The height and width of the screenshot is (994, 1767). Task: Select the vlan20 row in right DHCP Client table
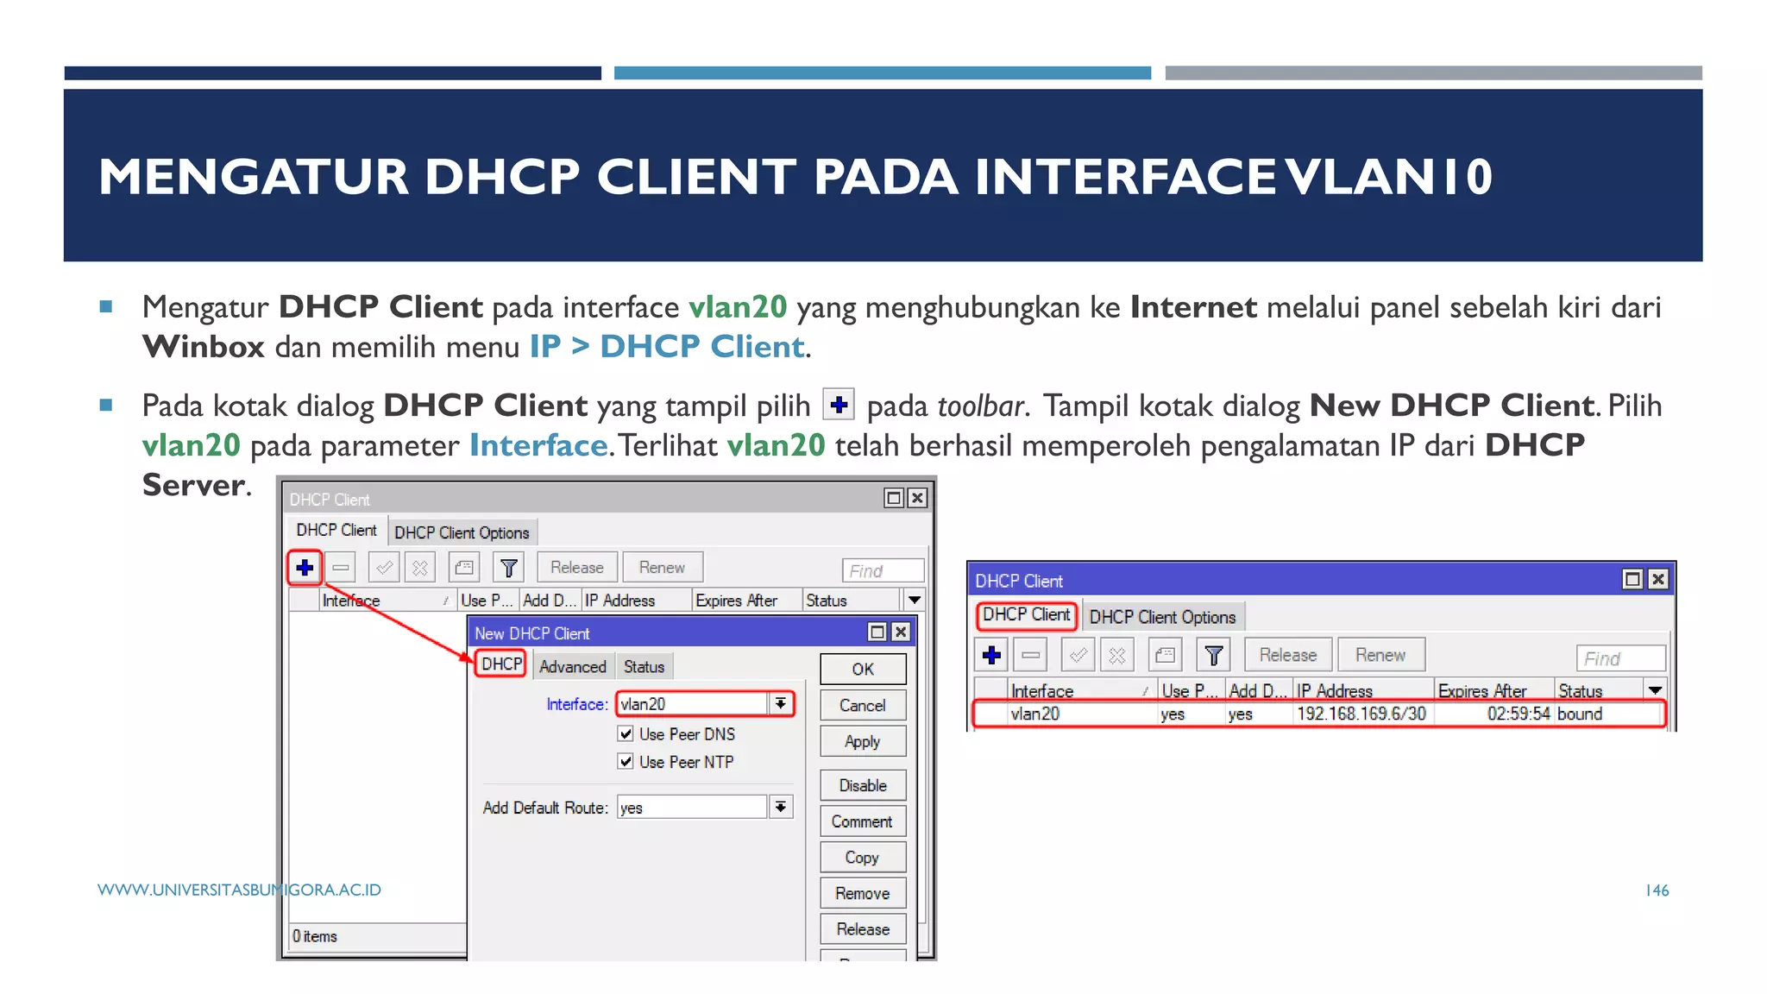pos(1318,714)
